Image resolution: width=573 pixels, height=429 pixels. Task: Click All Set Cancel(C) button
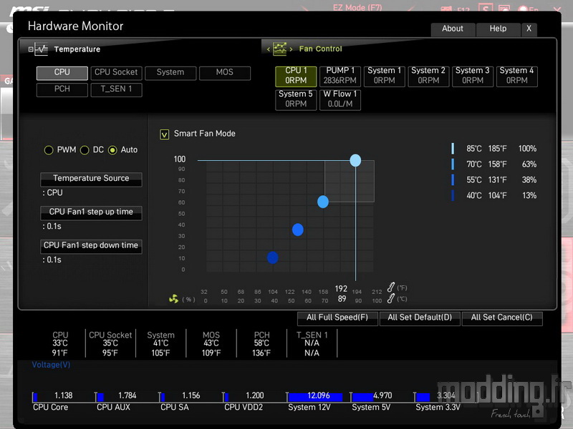(502, 317)
